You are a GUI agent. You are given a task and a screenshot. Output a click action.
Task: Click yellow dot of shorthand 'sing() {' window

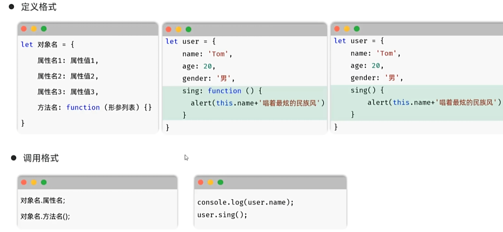[x=347, y=29]
